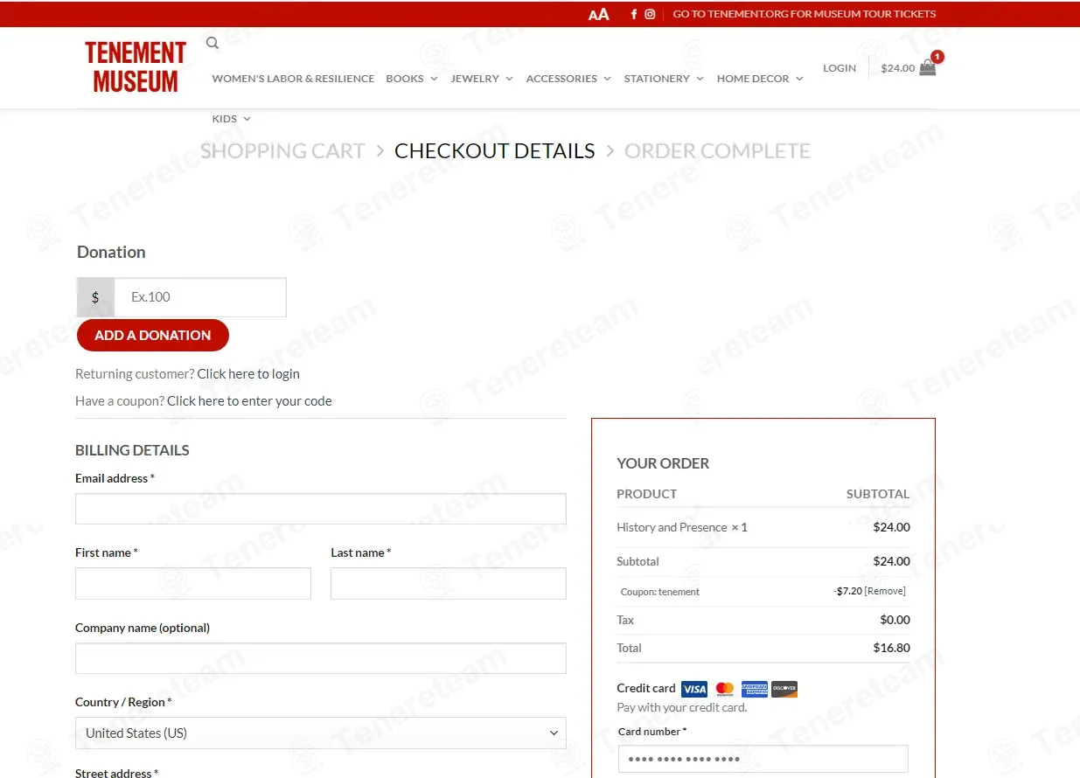This screenshot has width=1080, height=778.
Task: Click here to enter your code
Action: tap(249, 401)
